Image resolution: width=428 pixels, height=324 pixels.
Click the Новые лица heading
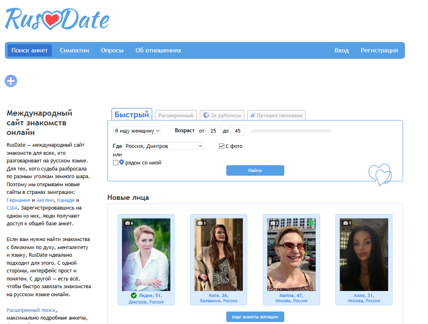click(x=128, y=197)
